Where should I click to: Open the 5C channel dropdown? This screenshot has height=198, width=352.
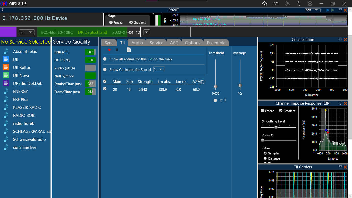[x=27, y=32]
